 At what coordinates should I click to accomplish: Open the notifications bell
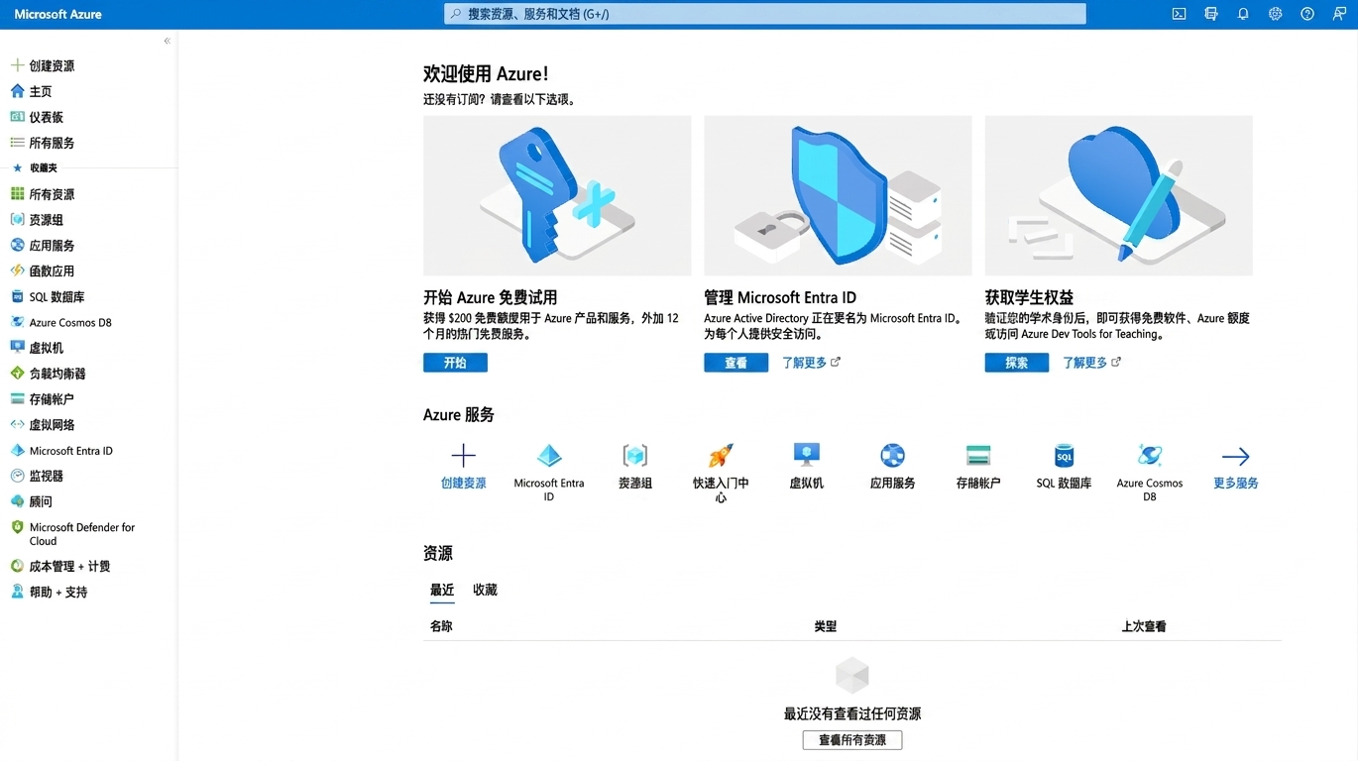[1243, 14]
